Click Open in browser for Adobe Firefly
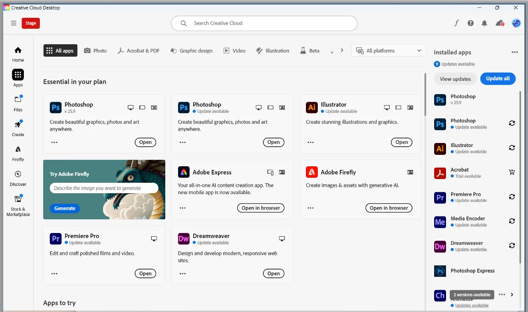The height and width of the screenshot is (312, 528). pyautogui.click(x=389, y=208)
